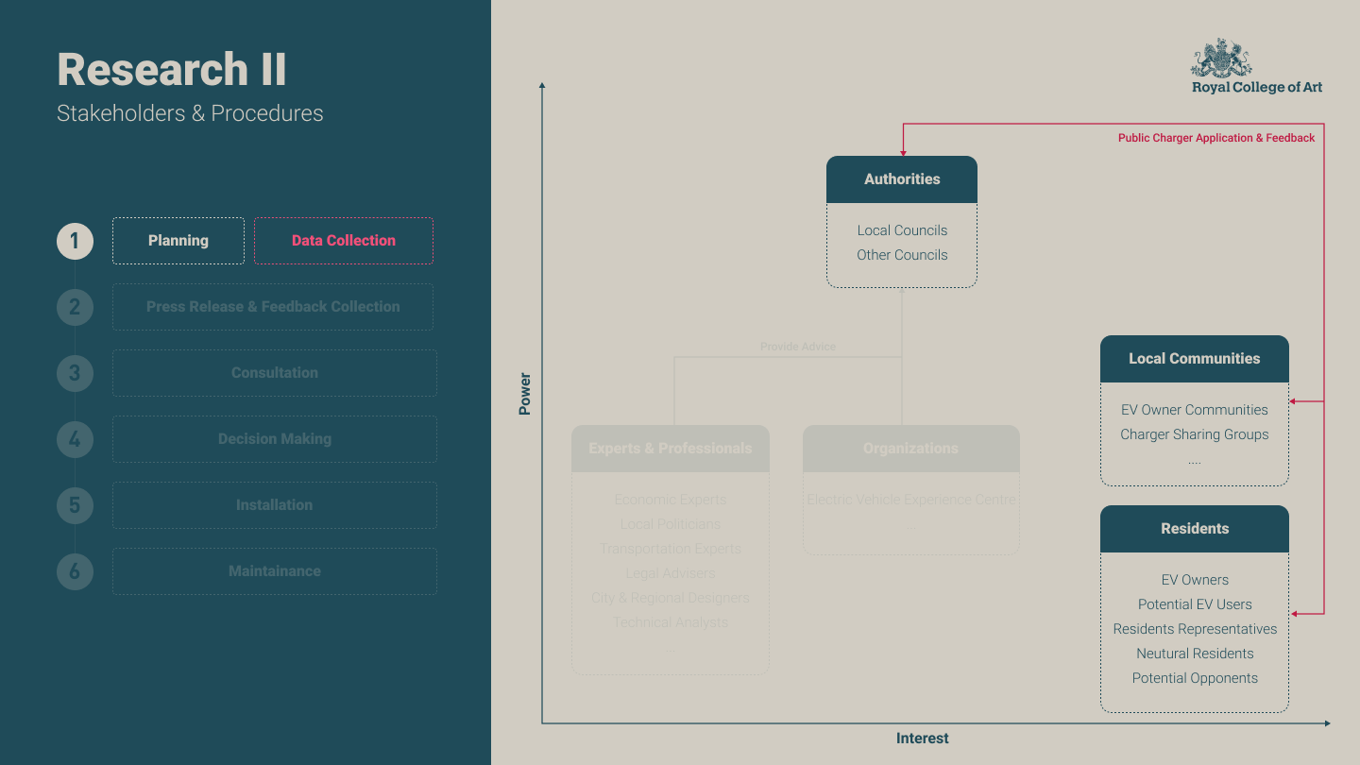This screenshot has height=765, width=1360.
Task: Select the Authorities header
Action: coord(902,179)
